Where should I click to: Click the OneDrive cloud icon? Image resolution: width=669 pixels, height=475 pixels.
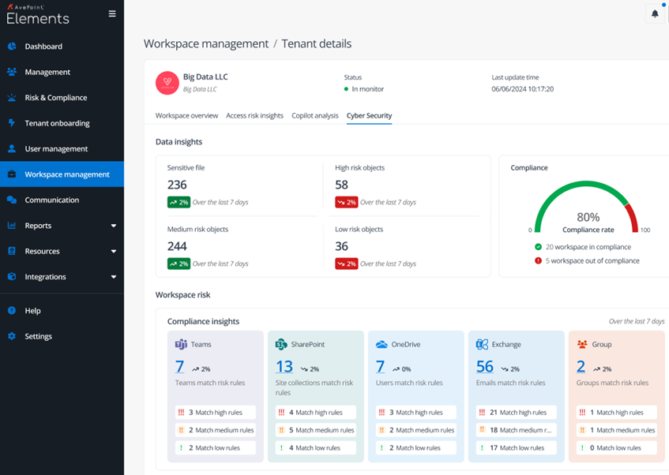381,344
